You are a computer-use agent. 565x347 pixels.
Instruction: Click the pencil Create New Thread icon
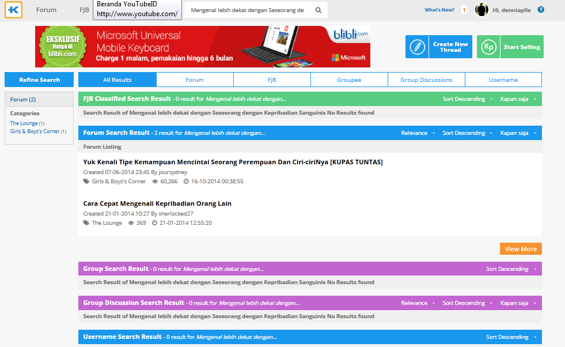point(417,47)
